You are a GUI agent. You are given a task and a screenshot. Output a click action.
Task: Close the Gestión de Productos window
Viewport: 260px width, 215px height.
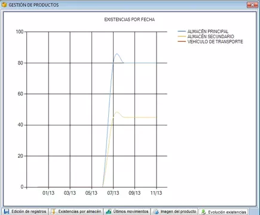point(252,5)
